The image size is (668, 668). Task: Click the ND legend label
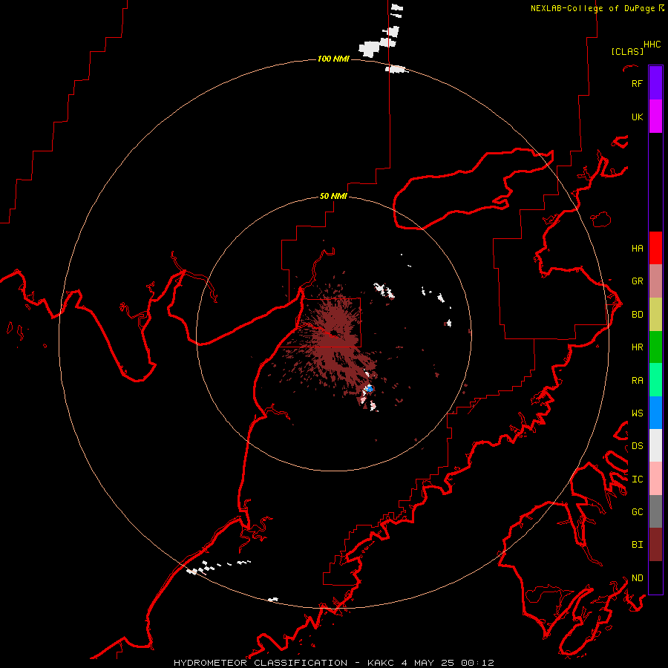pyautogui.click(x=637, y=577)
